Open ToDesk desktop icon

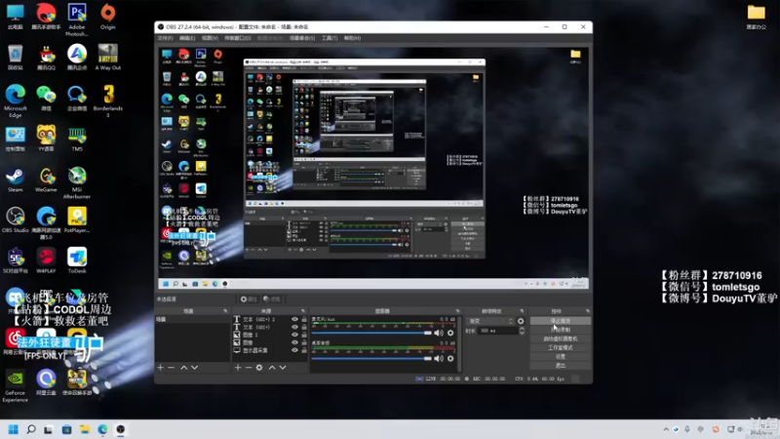coord(77,260)
